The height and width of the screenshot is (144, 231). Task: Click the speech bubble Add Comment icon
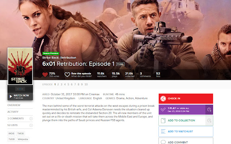pyautogui.click(x=163, y=142)
